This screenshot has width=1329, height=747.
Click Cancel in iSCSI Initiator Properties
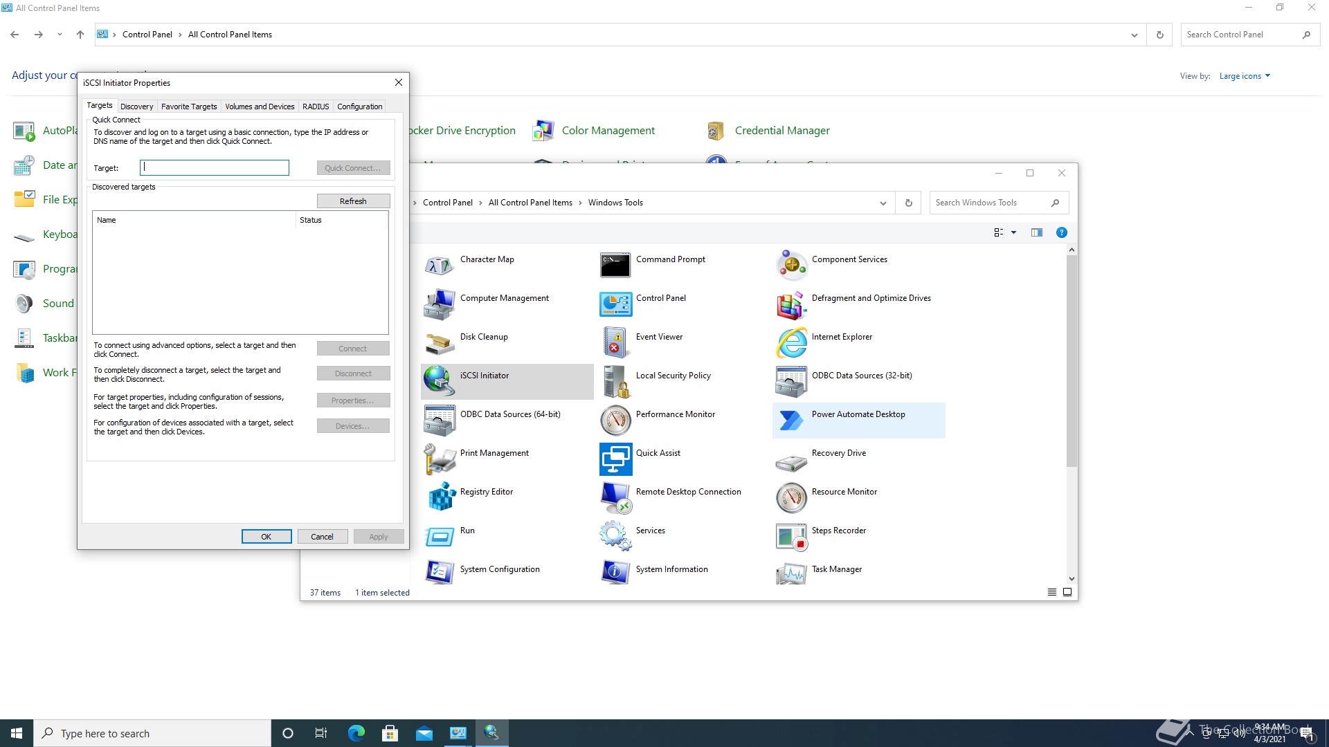pyautogui.click(x=322, y=537)
